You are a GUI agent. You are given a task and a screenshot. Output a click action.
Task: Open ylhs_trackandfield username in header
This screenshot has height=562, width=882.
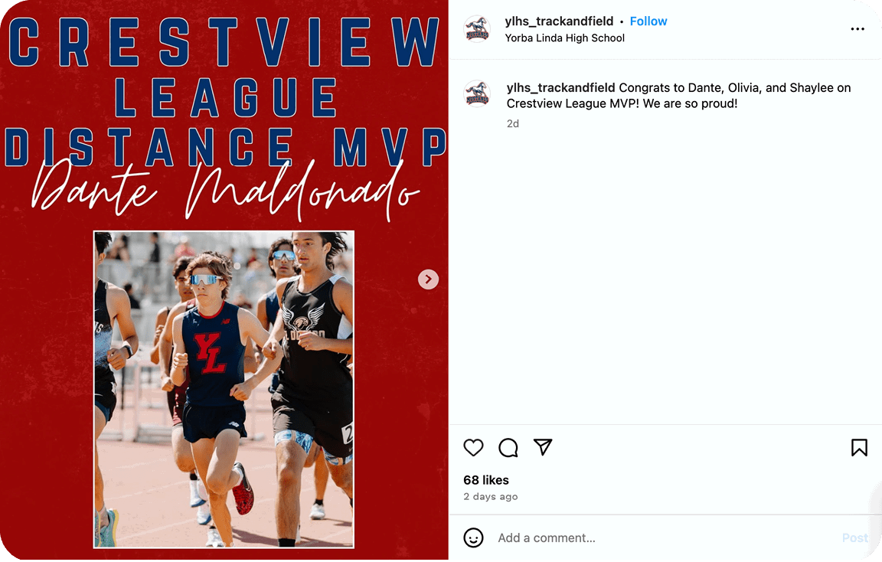click(x=559, y=21)
